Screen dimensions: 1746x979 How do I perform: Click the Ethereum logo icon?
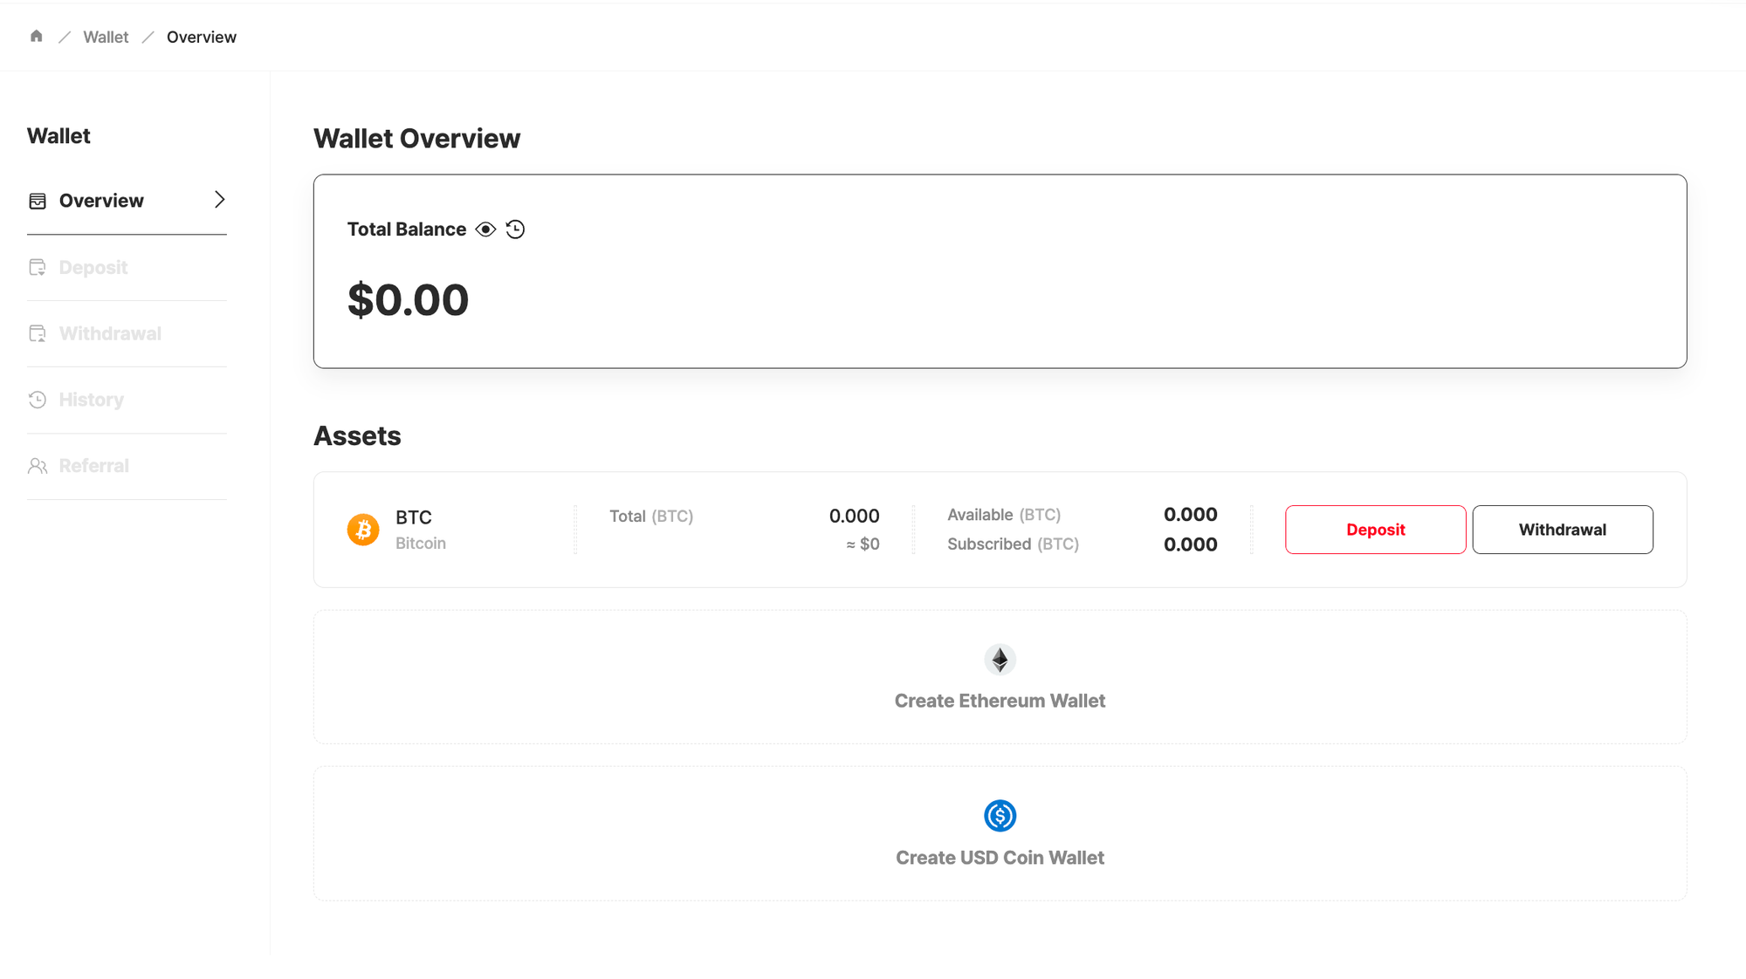tap(1000, 660)
